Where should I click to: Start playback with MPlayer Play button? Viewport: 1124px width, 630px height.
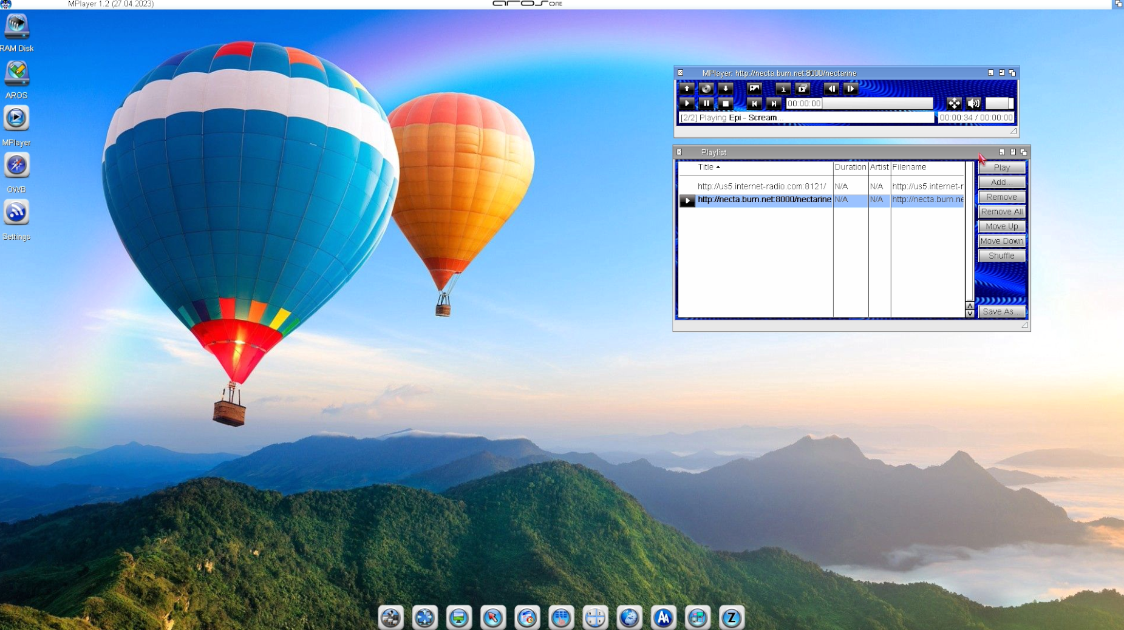coord(687,104)
